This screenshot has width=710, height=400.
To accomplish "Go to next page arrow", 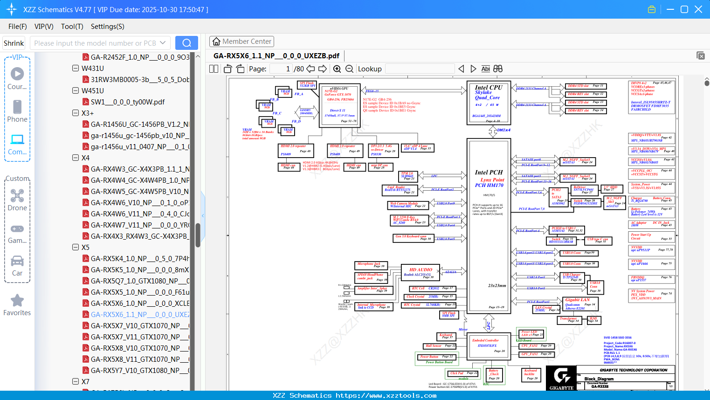I will click(322, 69).
